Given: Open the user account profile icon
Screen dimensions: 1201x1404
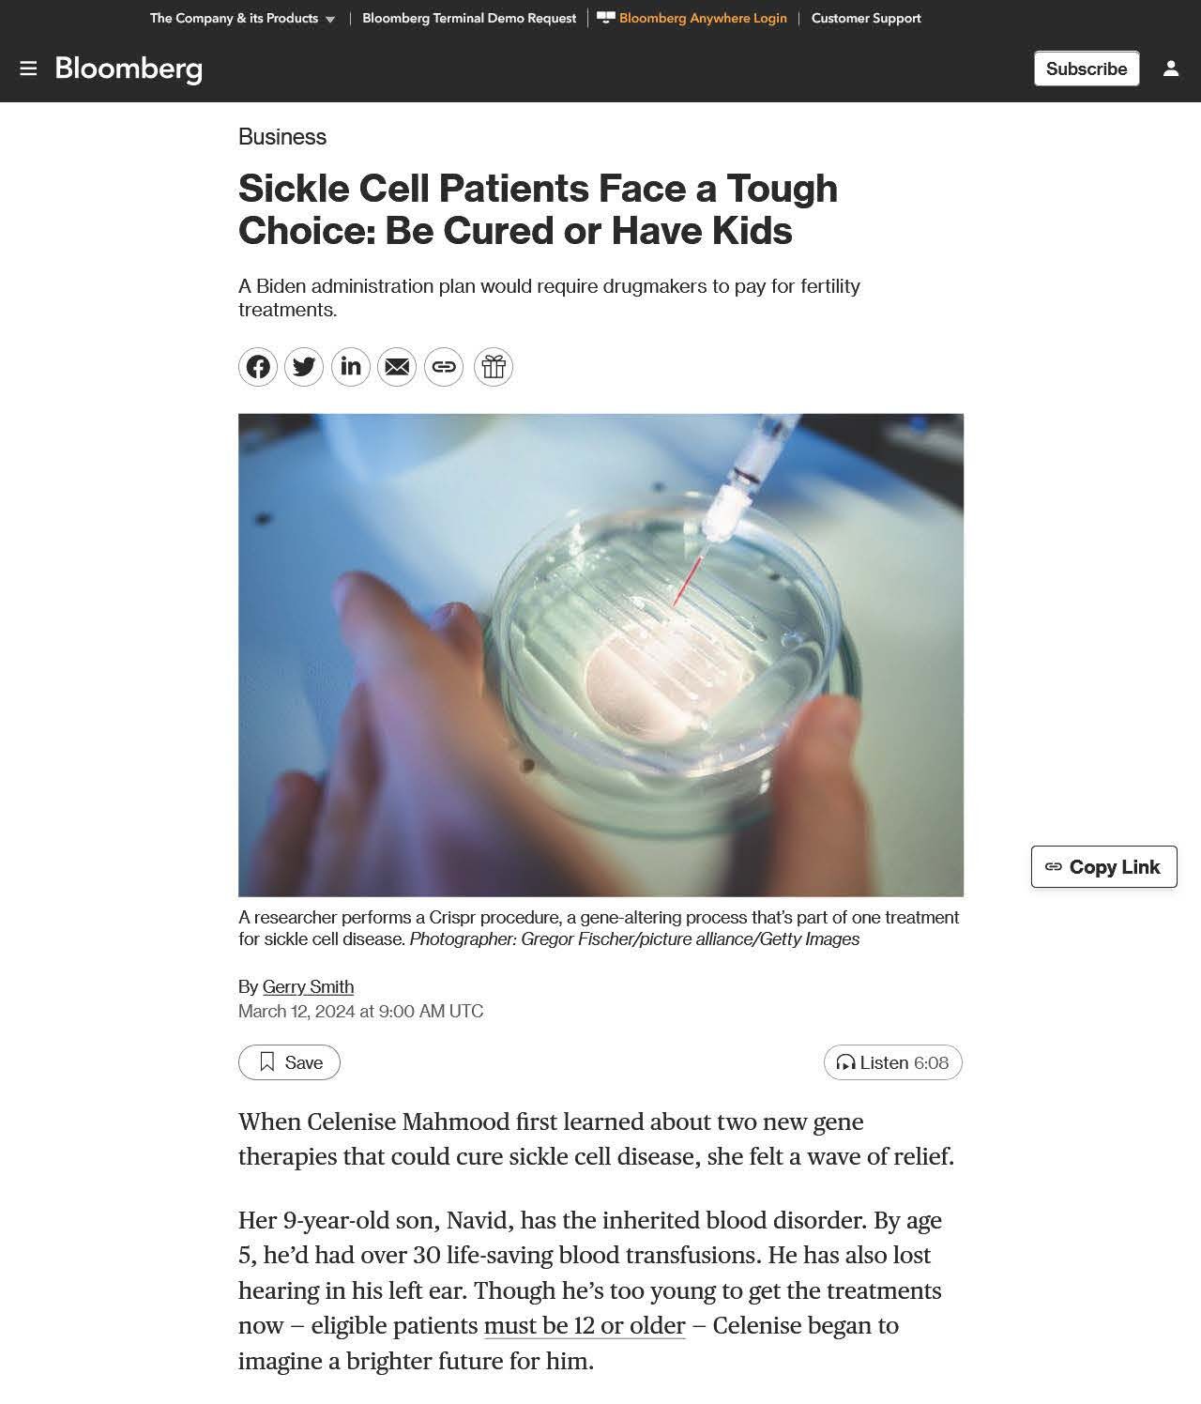Looking at the screenshot, I should [1171, 69].
